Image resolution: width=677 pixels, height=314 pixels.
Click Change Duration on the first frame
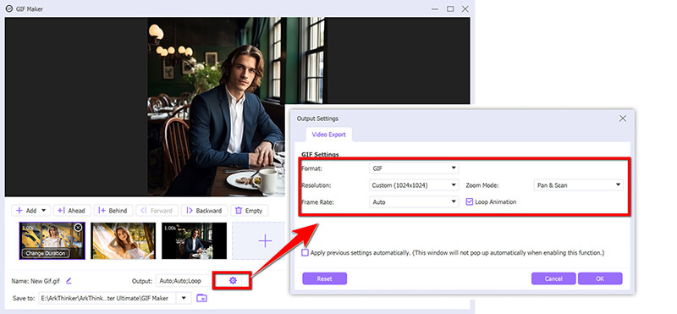click(46, 254)
